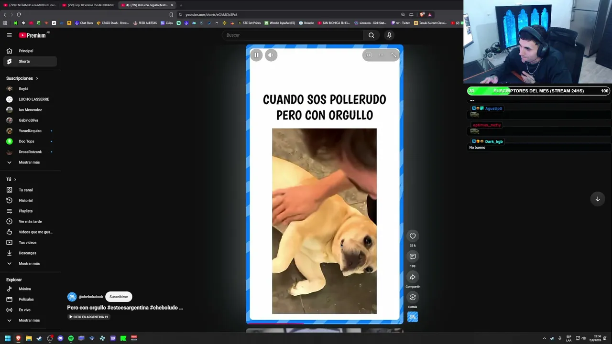612x344 pixels.
Task: Open Descargas
Action: coord(30,253)
